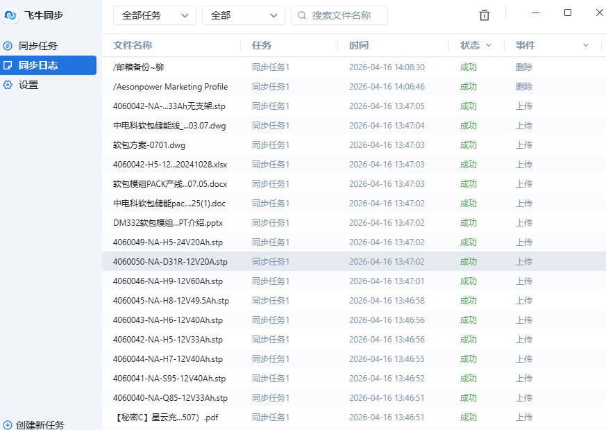The image size is (606, 430).
Task: Select 4060042-H5-12...20241028.xlsx file name
Action: tap(170, 165)
